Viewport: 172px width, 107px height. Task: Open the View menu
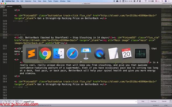pos(40,1)
